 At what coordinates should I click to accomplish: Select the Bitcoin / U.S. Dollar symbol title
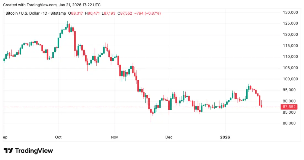(22, 14)
